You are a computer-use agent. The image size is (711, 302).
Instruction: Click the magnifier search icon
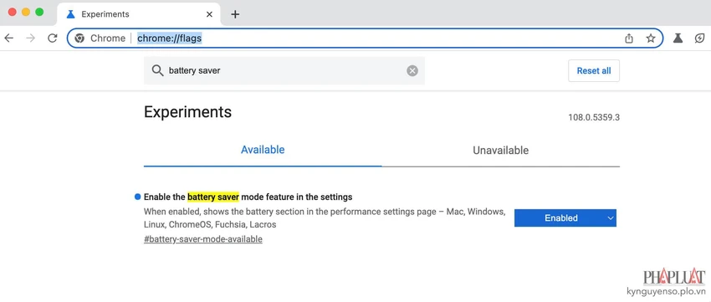157,71
